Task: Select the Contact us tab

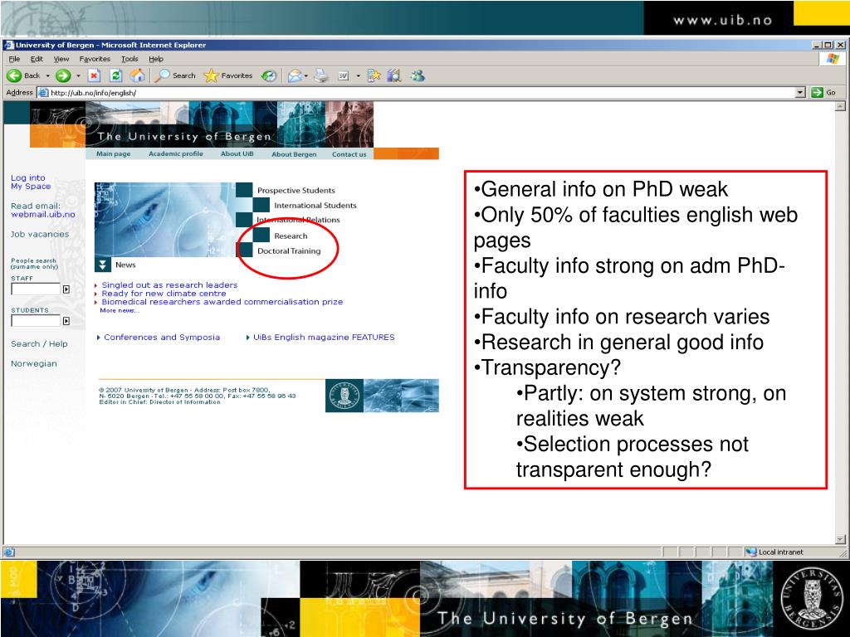Action: pos(349,154)
